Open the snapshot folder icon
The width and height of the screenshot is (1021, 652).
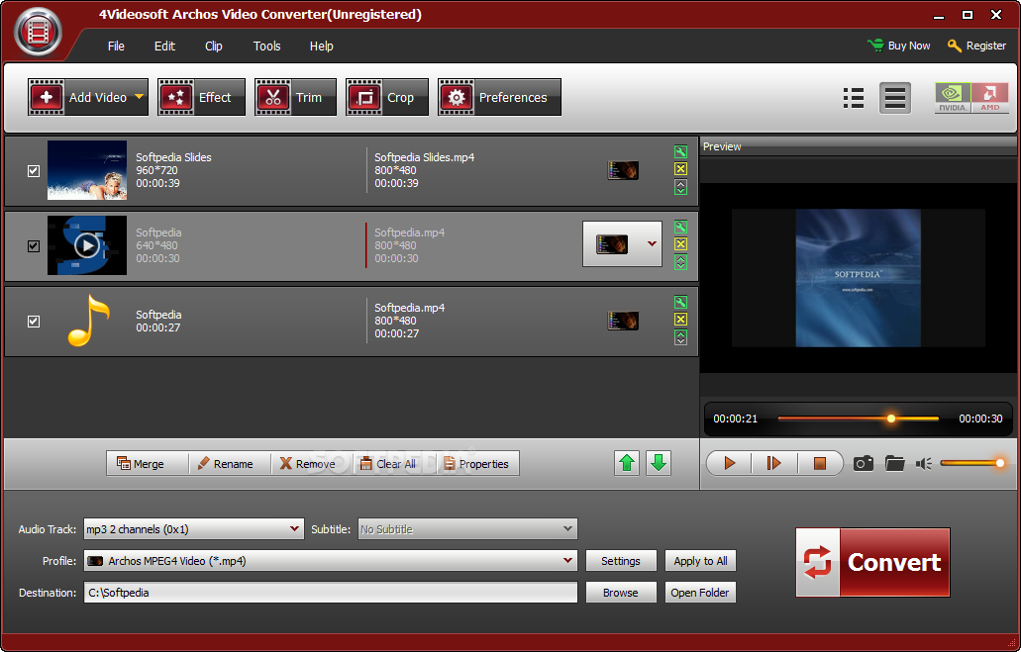tap(894, 463)
